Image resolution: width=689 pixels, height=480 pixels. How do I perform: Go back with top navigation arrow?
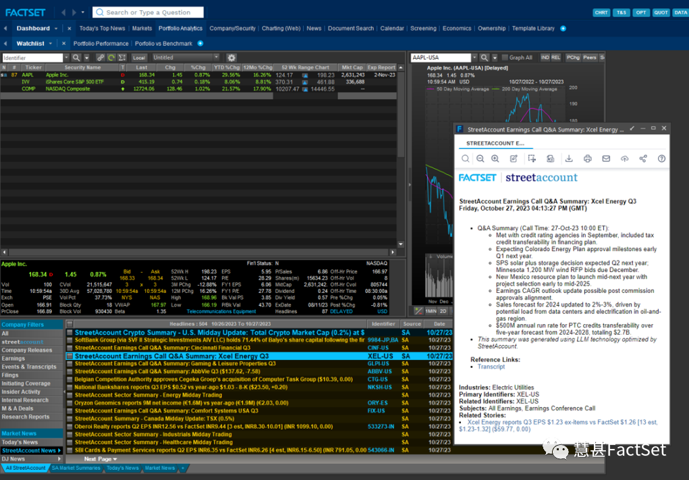(63, 12)
